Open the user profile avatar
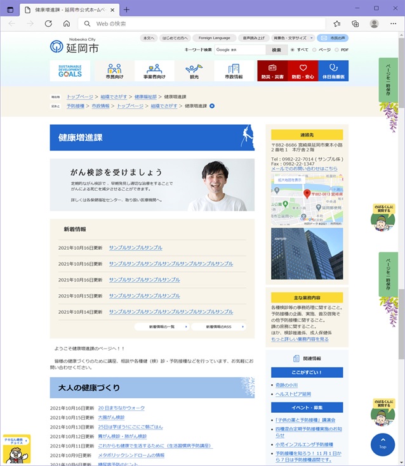 point(374,24)
